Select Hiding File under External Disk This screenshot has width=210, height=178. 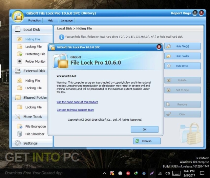click(32, 81)
